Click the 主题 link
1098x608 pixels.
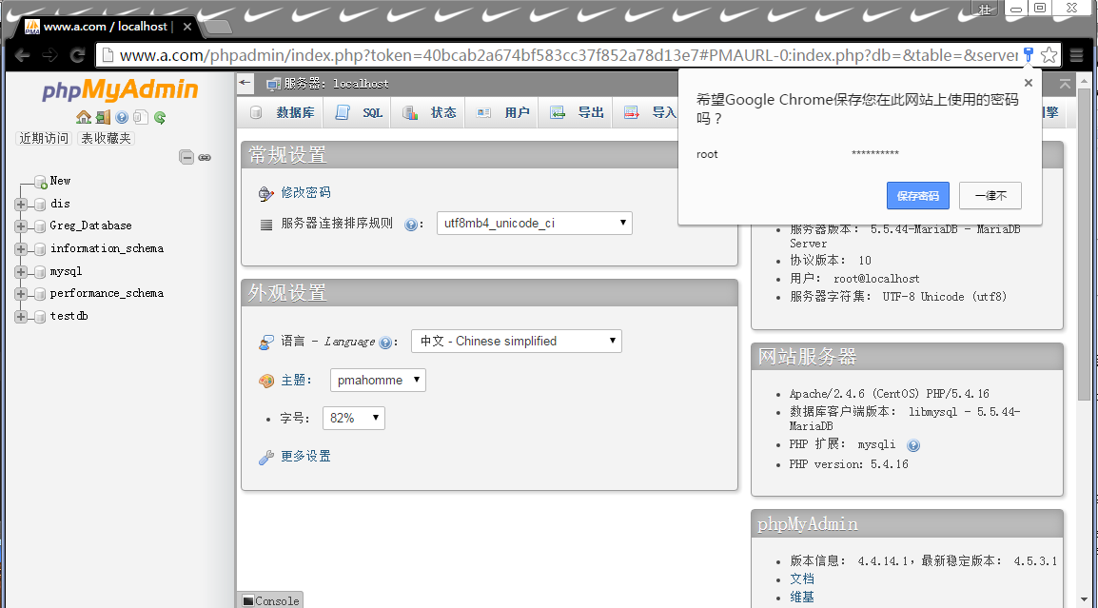(x=293, y=381)
